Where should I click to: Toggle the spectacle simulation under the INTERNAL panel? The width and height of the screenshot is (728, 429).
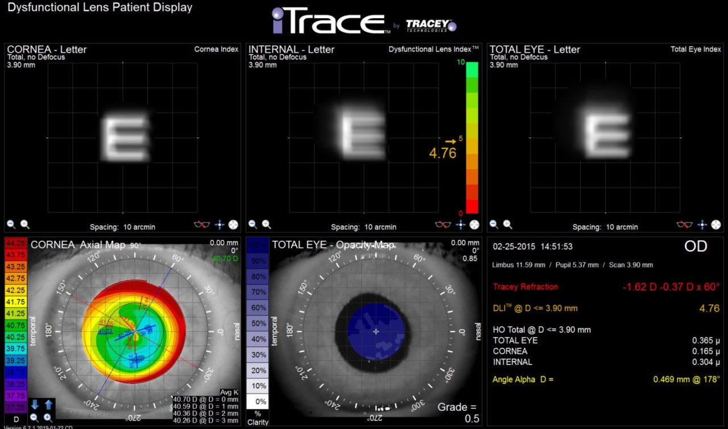pyautogui.click(x=444, y=224)
